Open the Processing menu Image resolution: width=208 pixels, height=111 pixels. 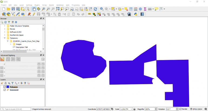click(75, 5)
